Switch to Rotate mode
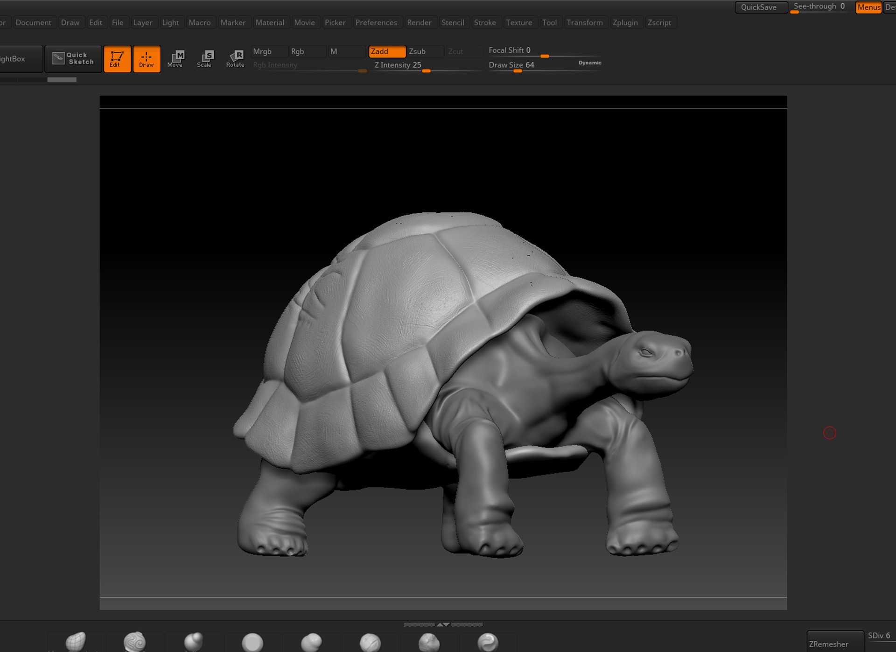 (x=236, y=59)
